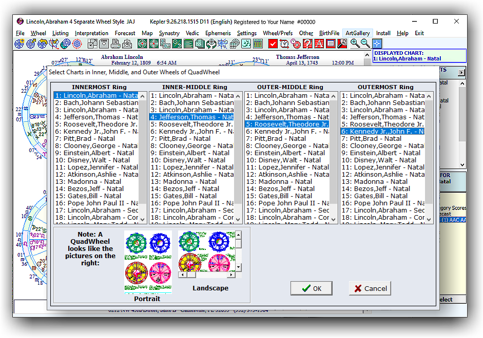Screen dimensions: 483x338
Task: Click chart area scroll up arrow in main window
Action: (367, 55)
